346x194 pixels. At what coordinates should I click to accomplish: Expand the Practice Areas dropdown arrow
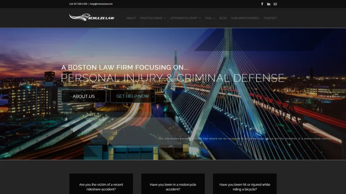click(165, 18)
